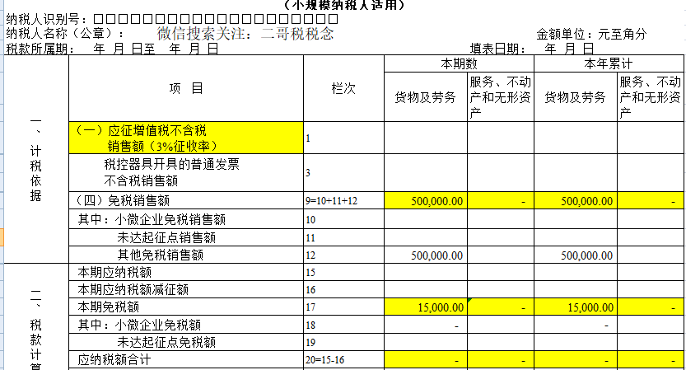The image size is (686, 370).
Task: Select the formula cell 9=10+11+12
Action: [343, 200]
